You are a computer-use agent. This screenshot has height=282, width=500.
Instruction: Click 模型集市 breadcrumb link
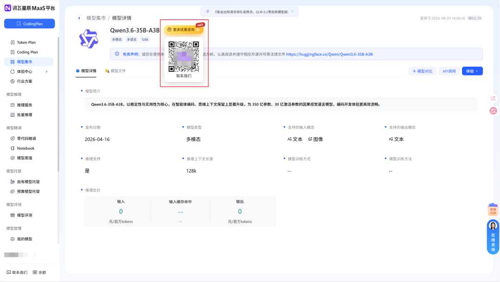[x=96, y=18]
